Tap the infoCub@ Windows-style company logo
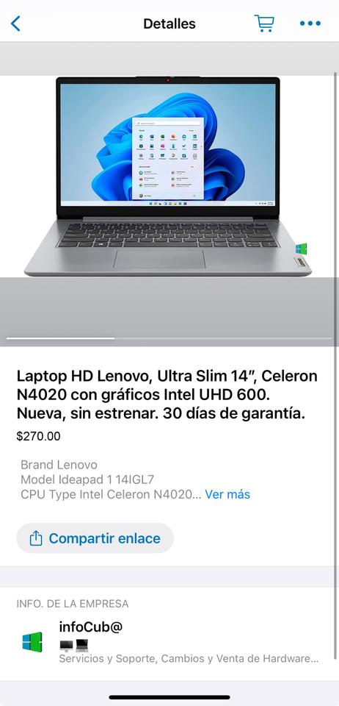This screenshot has height=706, width=339. [x=32, y=642]
